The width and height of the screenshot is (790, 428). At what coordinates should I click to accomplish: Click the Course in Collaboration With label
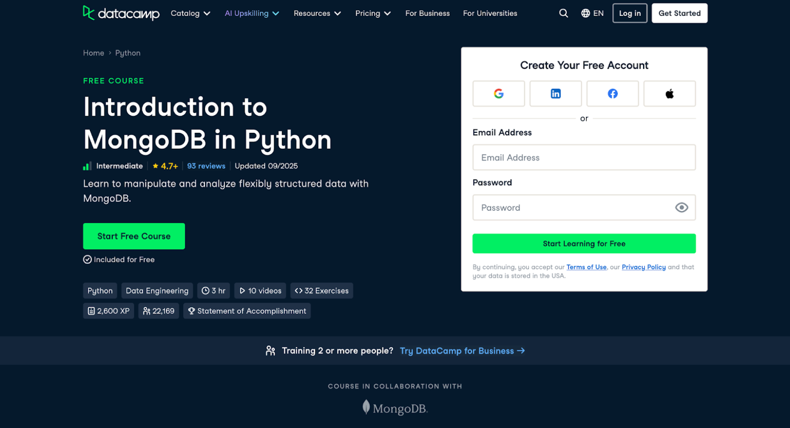395,386
